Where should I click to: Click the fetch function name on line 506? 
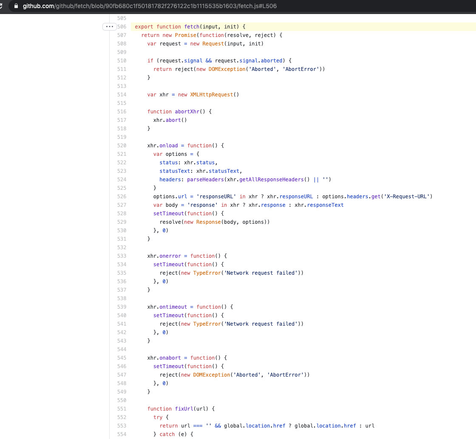point(192,27)
